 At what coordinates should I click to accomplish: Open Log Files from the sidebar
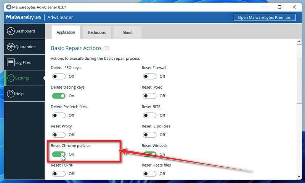24,62
